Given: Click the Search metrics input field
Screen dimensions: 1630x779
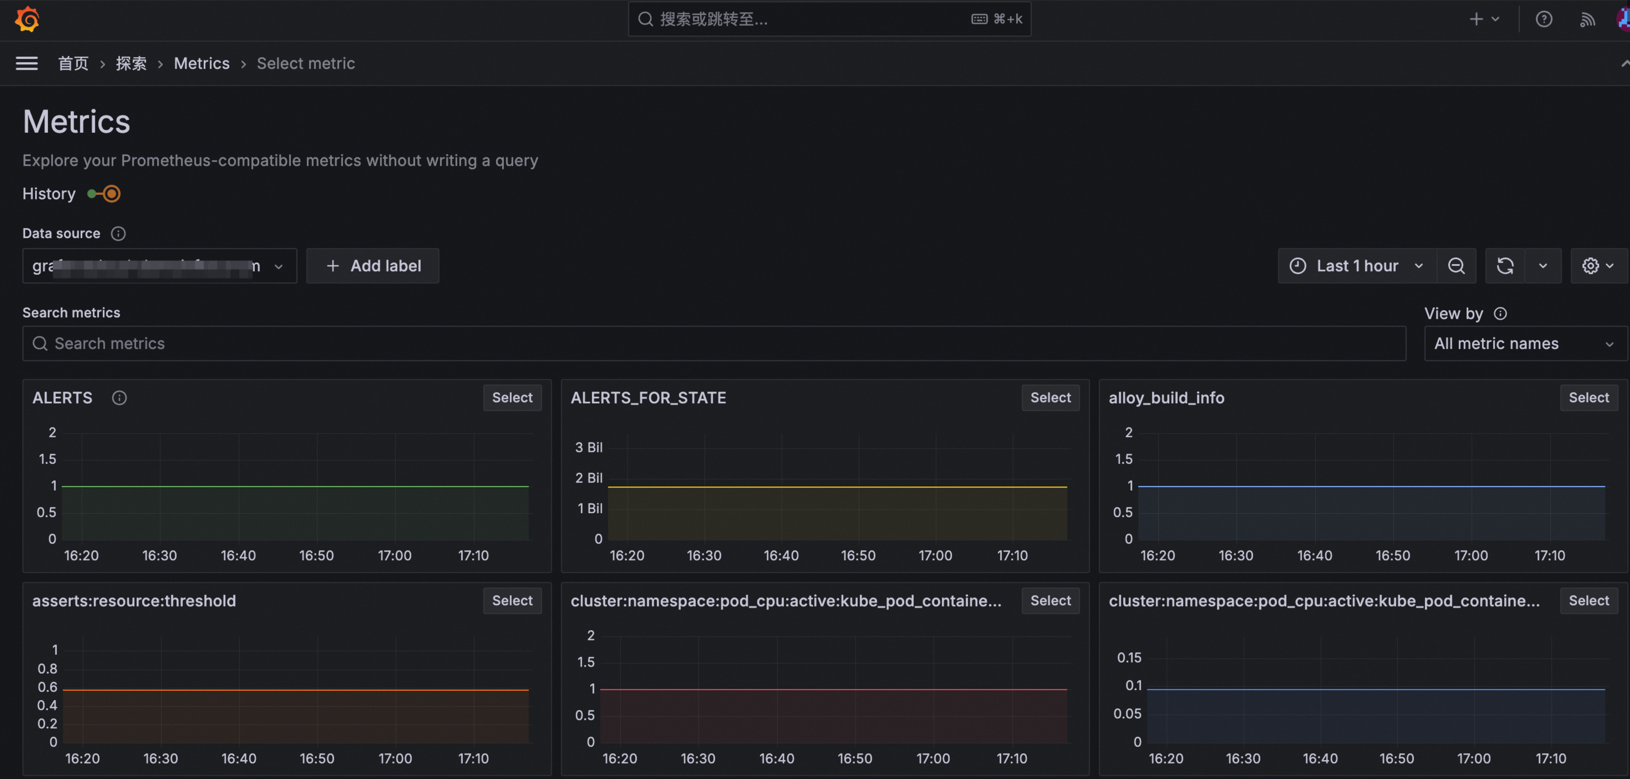Looking at the screenshot, I should (714, 344).
